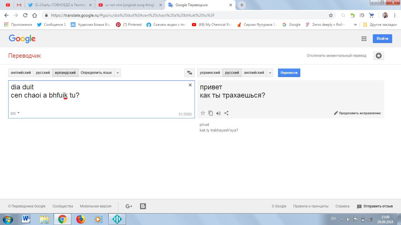Star the translation to save it
The height and width of the screenshot is (225, 401).
[203, 113]
